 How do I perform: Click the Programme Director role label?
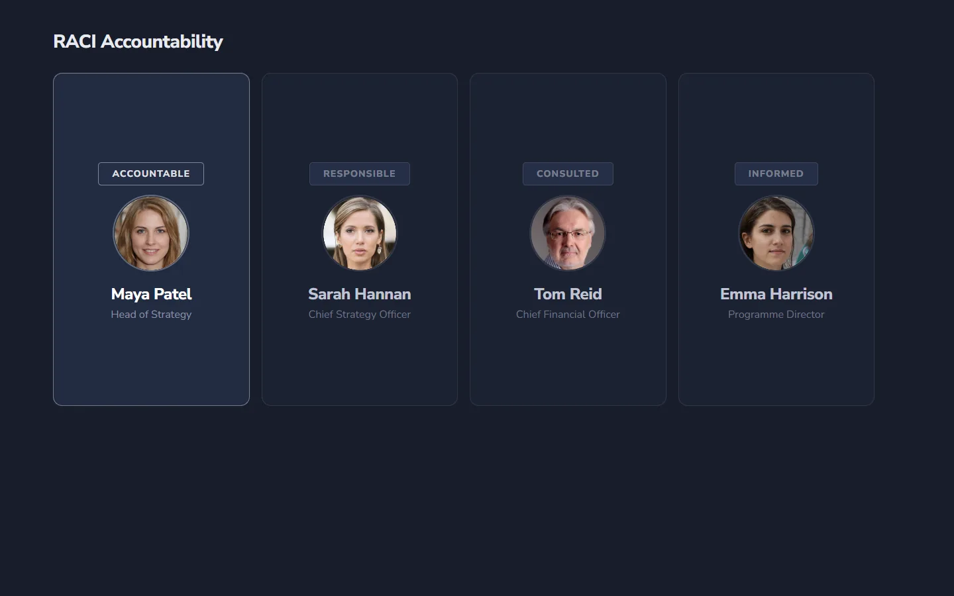(776, 315)
